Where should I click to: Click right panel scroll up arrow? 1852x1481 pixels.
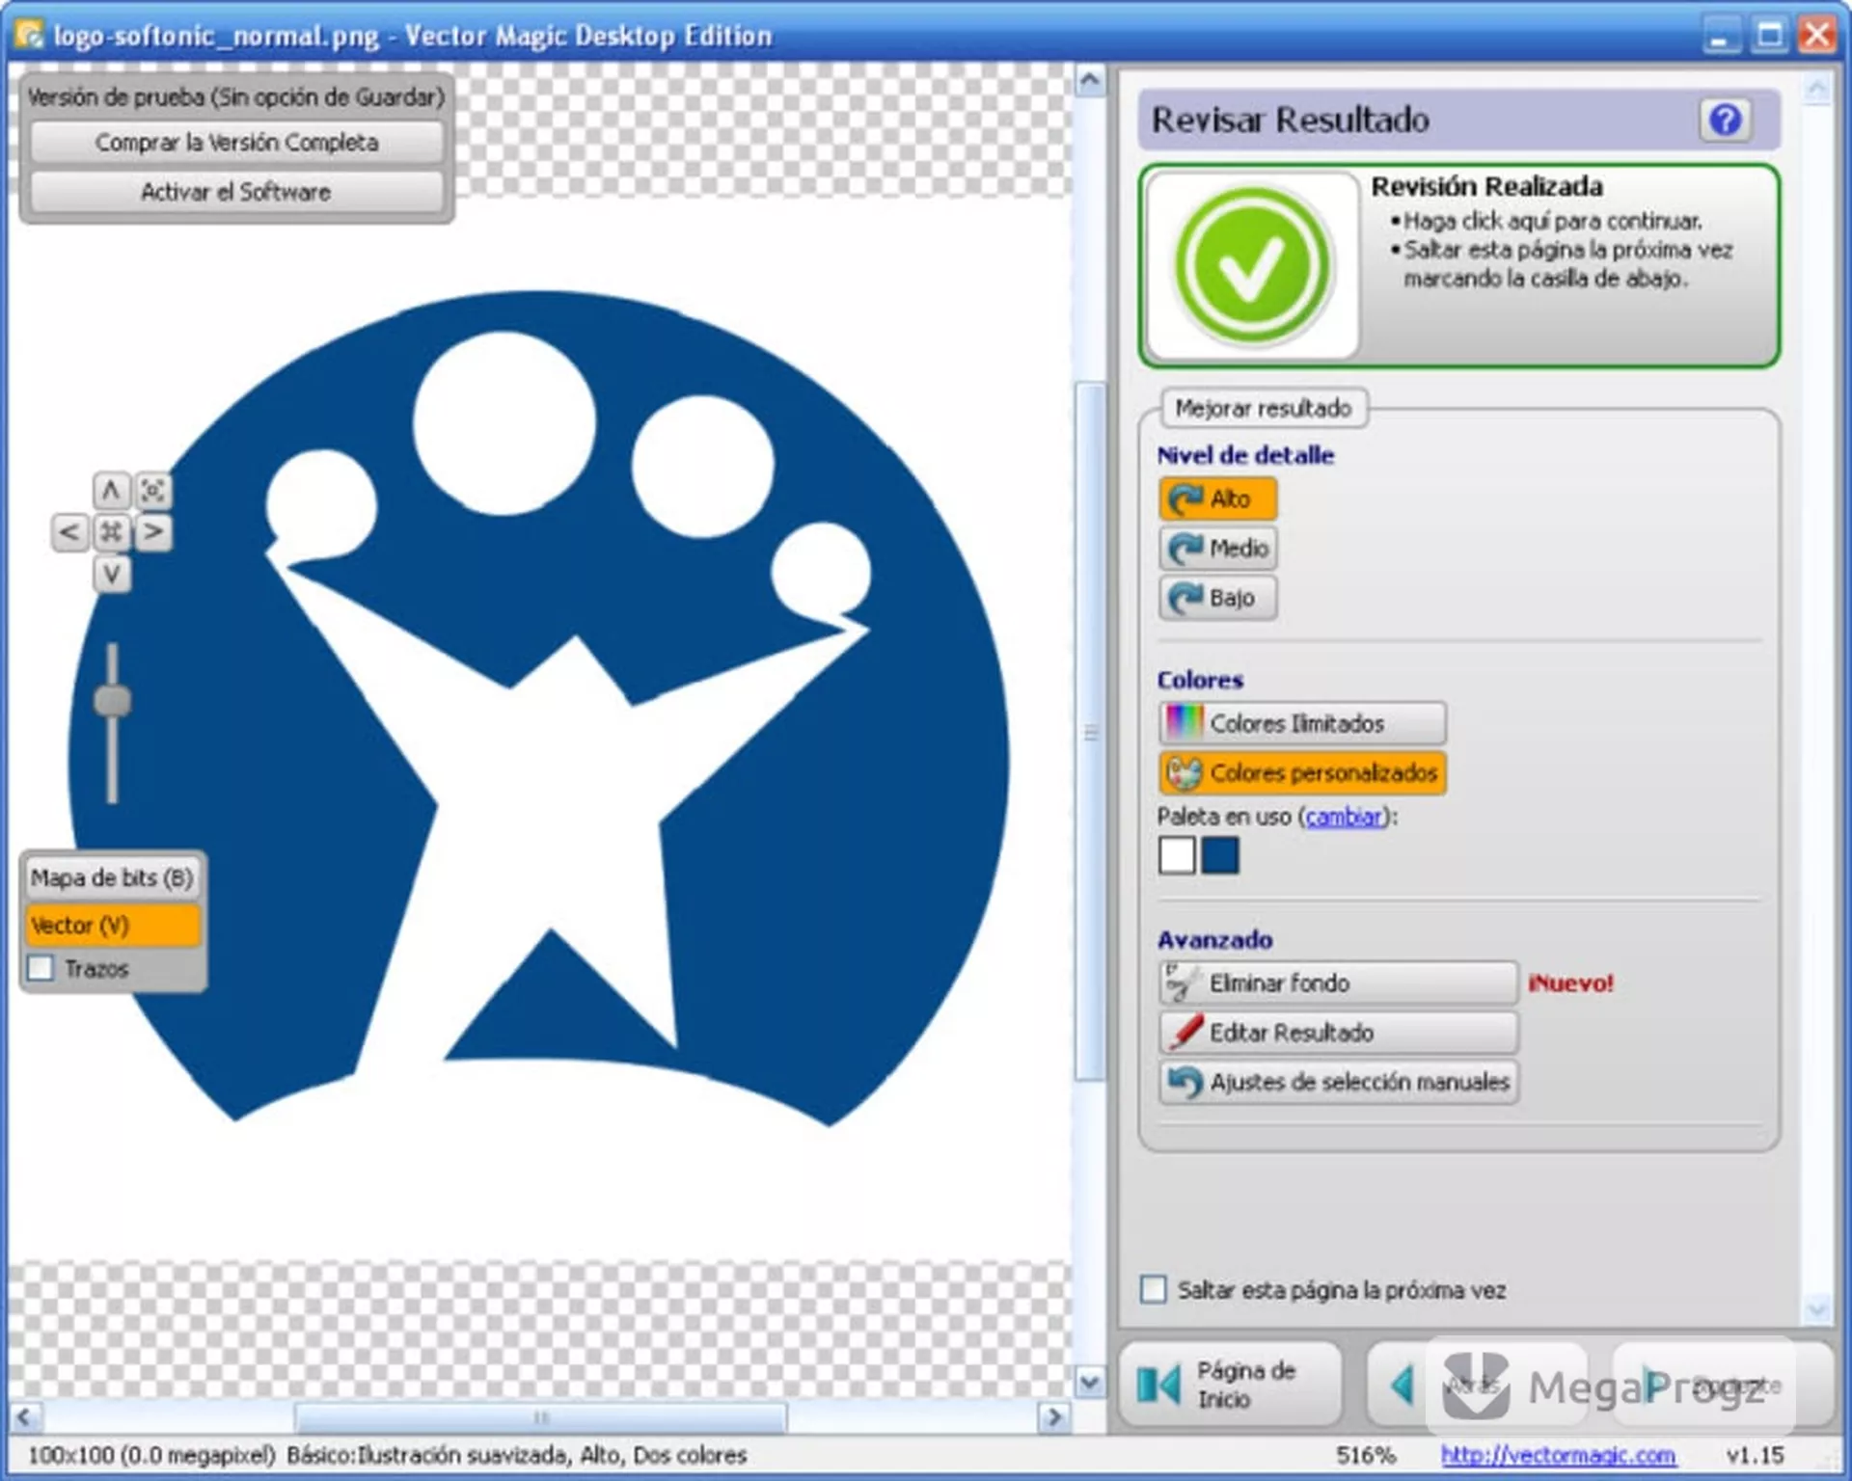click(x=1817, y=90)
